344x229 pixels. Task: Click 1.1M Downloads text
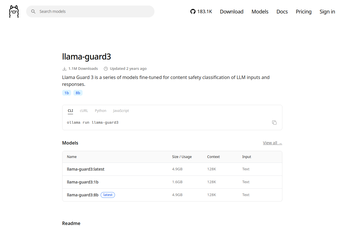[83, 69]
